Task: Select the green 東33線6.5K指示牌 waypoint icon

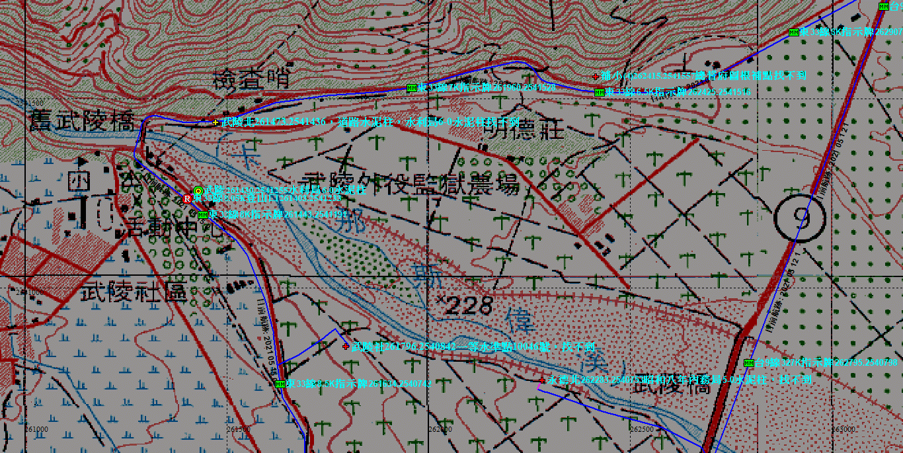Action: [599, 93]
